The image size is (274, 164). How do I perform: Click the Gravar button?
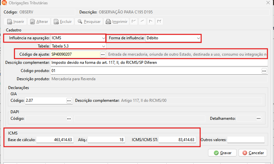[x=222, y=153]
